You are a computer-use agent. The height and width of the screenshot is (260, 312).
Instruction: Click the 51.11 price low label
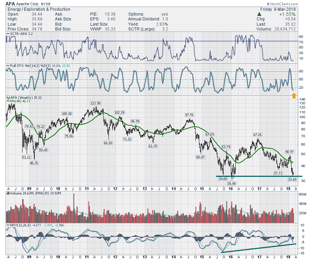(26, 157)
